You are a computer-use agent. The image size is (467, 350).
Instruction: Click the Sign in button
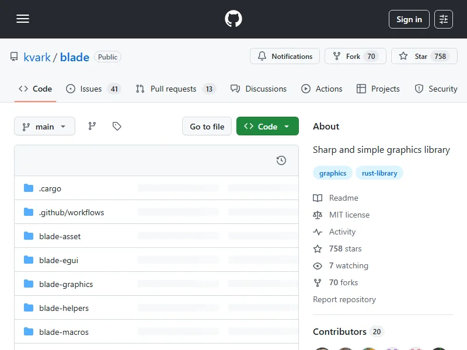(x=409, y=19)
